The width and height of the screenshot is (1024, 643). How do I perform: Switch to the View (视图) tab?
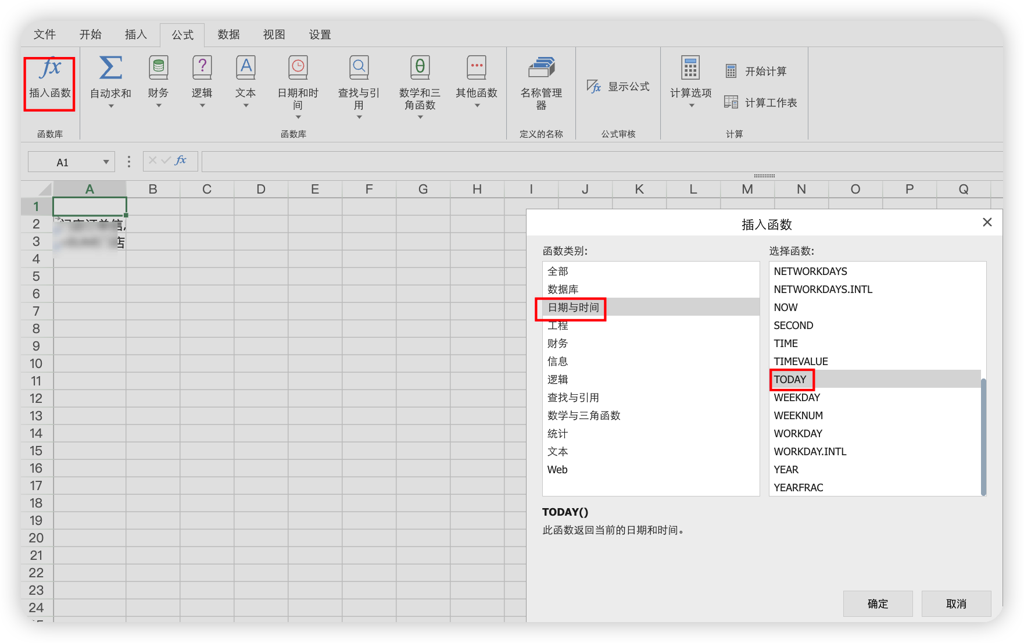click(274, 34)
